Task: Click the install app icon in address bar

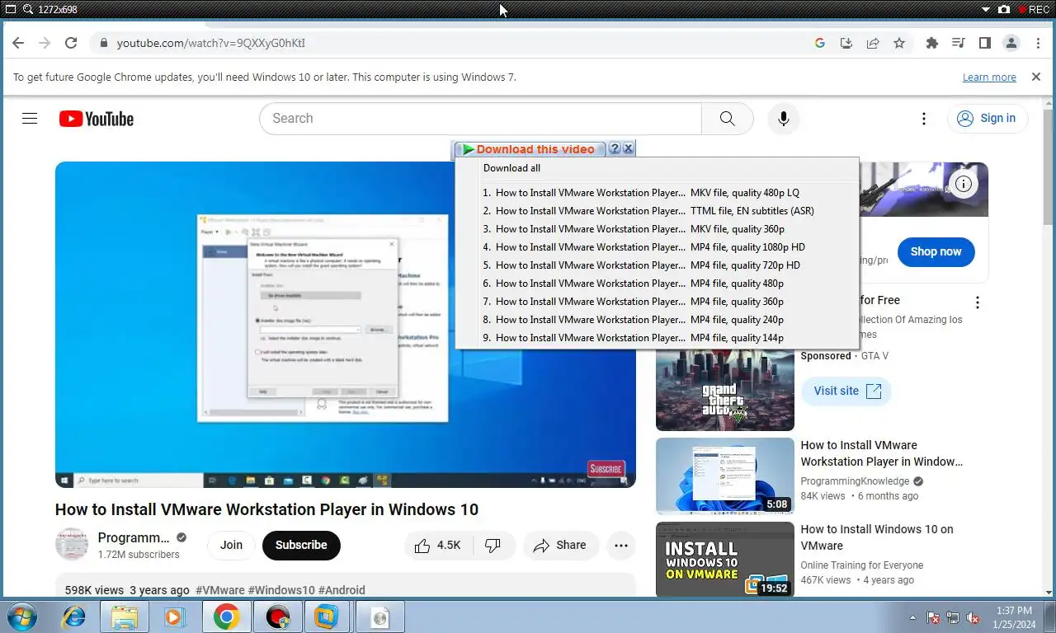Action: pos(846,43)
